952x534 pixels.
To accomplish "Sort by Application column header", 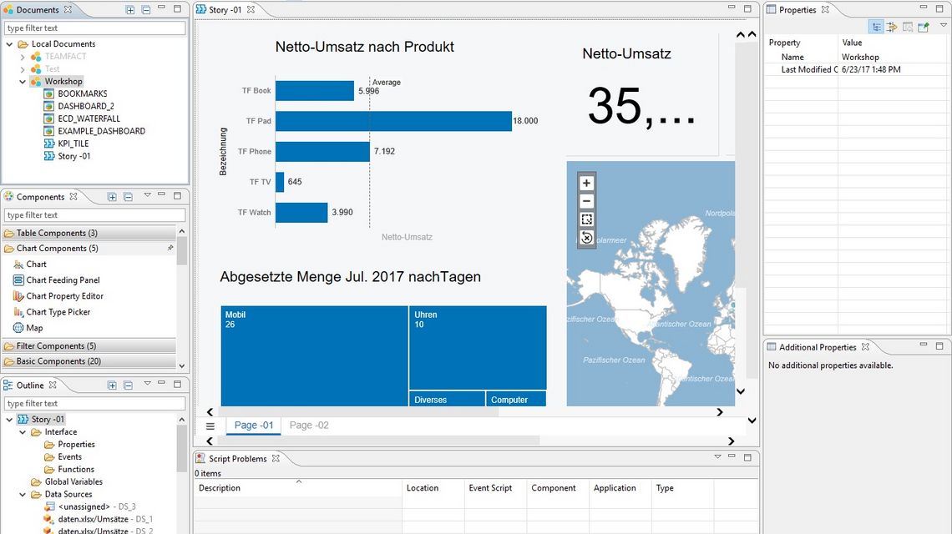I will [620, 488].
